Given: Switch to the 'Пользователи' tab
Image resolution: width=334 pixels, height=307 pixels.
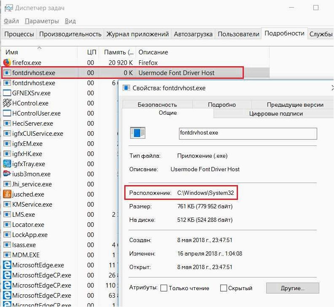Looking at the screenshot, I should click(x=238, y=34).
